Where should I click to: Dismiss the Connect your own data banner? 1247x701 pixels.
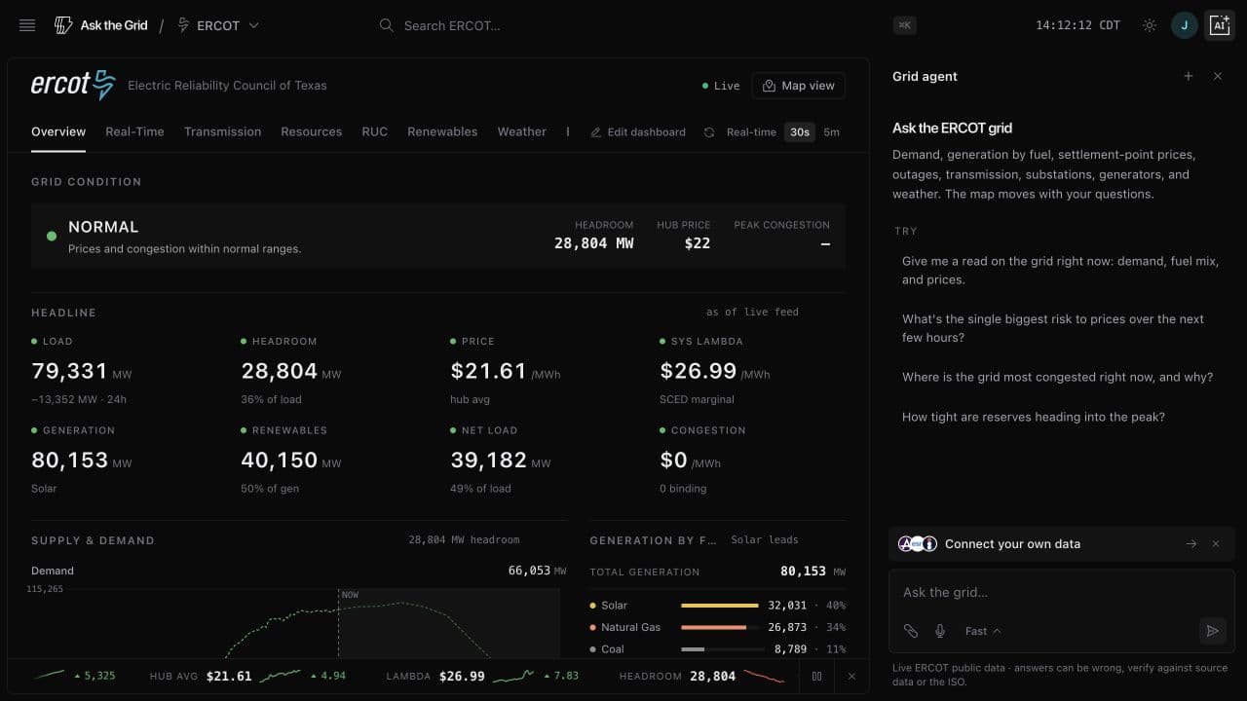click(x=1216, y=544)
